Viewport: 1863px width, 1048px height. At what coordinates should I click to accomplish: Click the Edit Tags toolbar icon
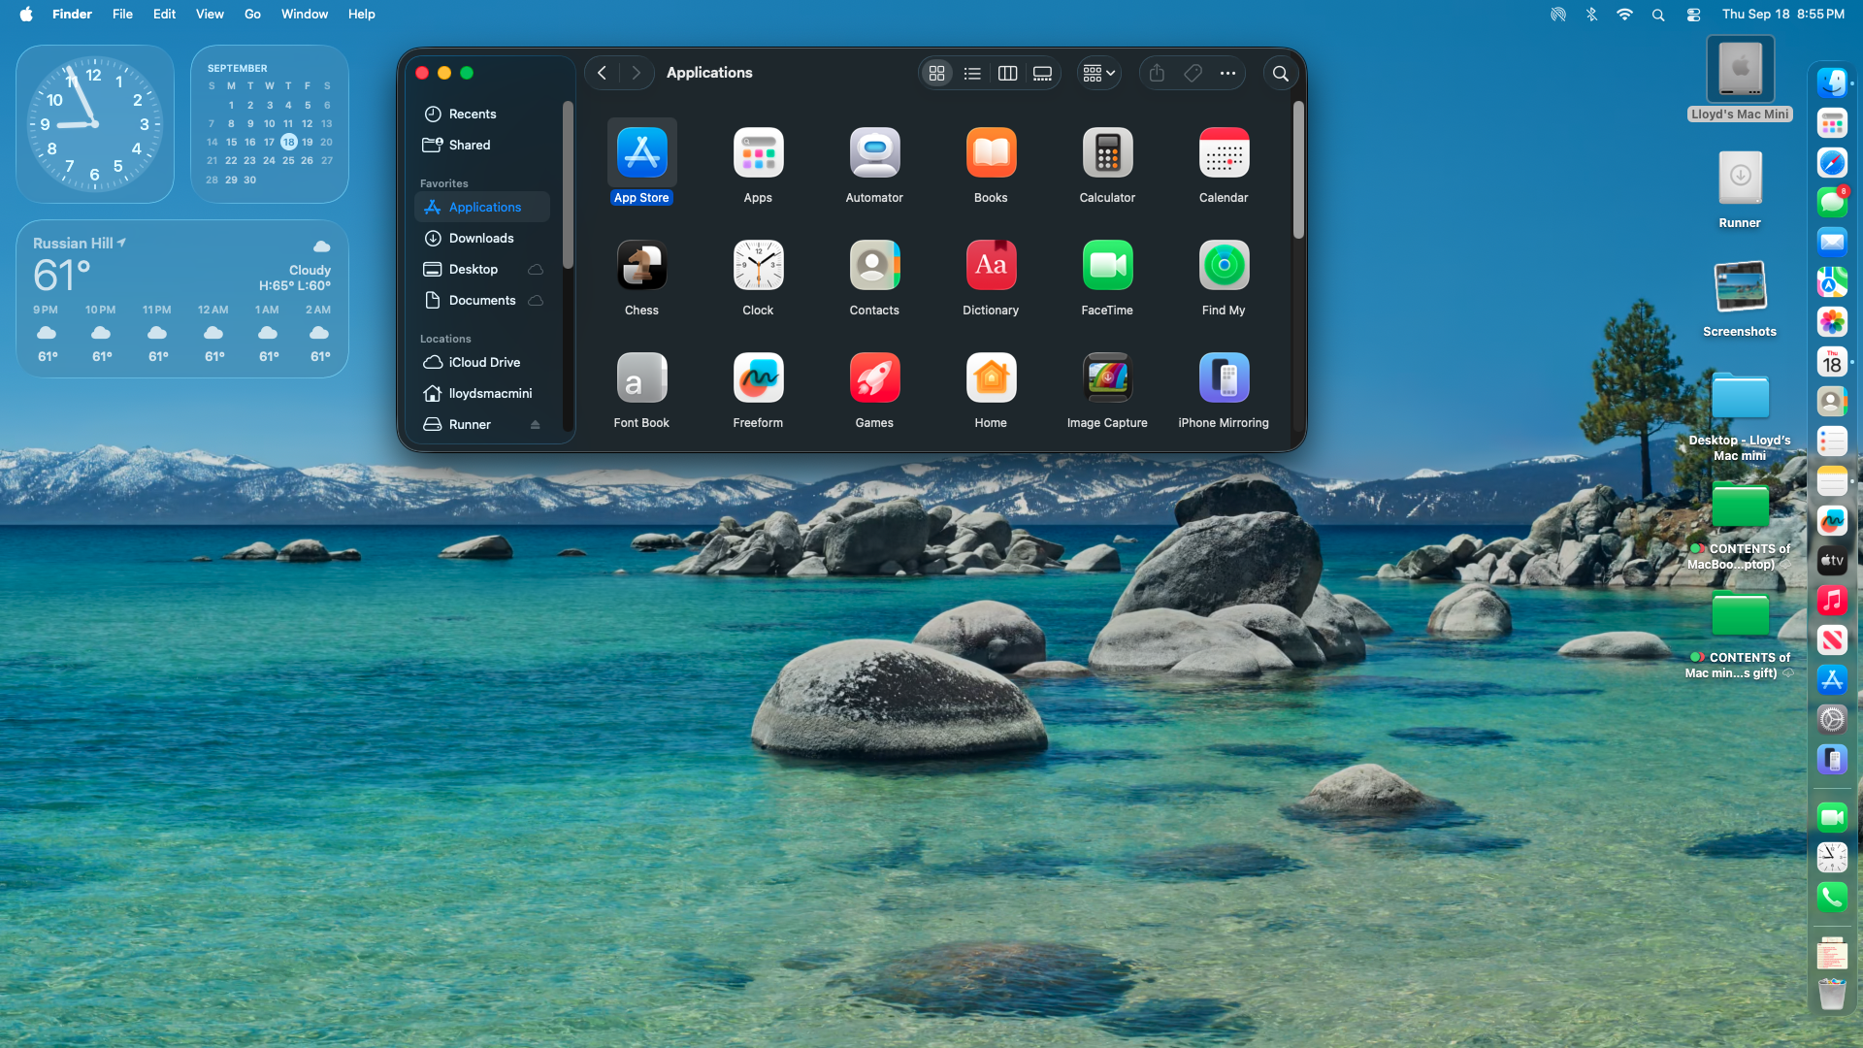1193,73
